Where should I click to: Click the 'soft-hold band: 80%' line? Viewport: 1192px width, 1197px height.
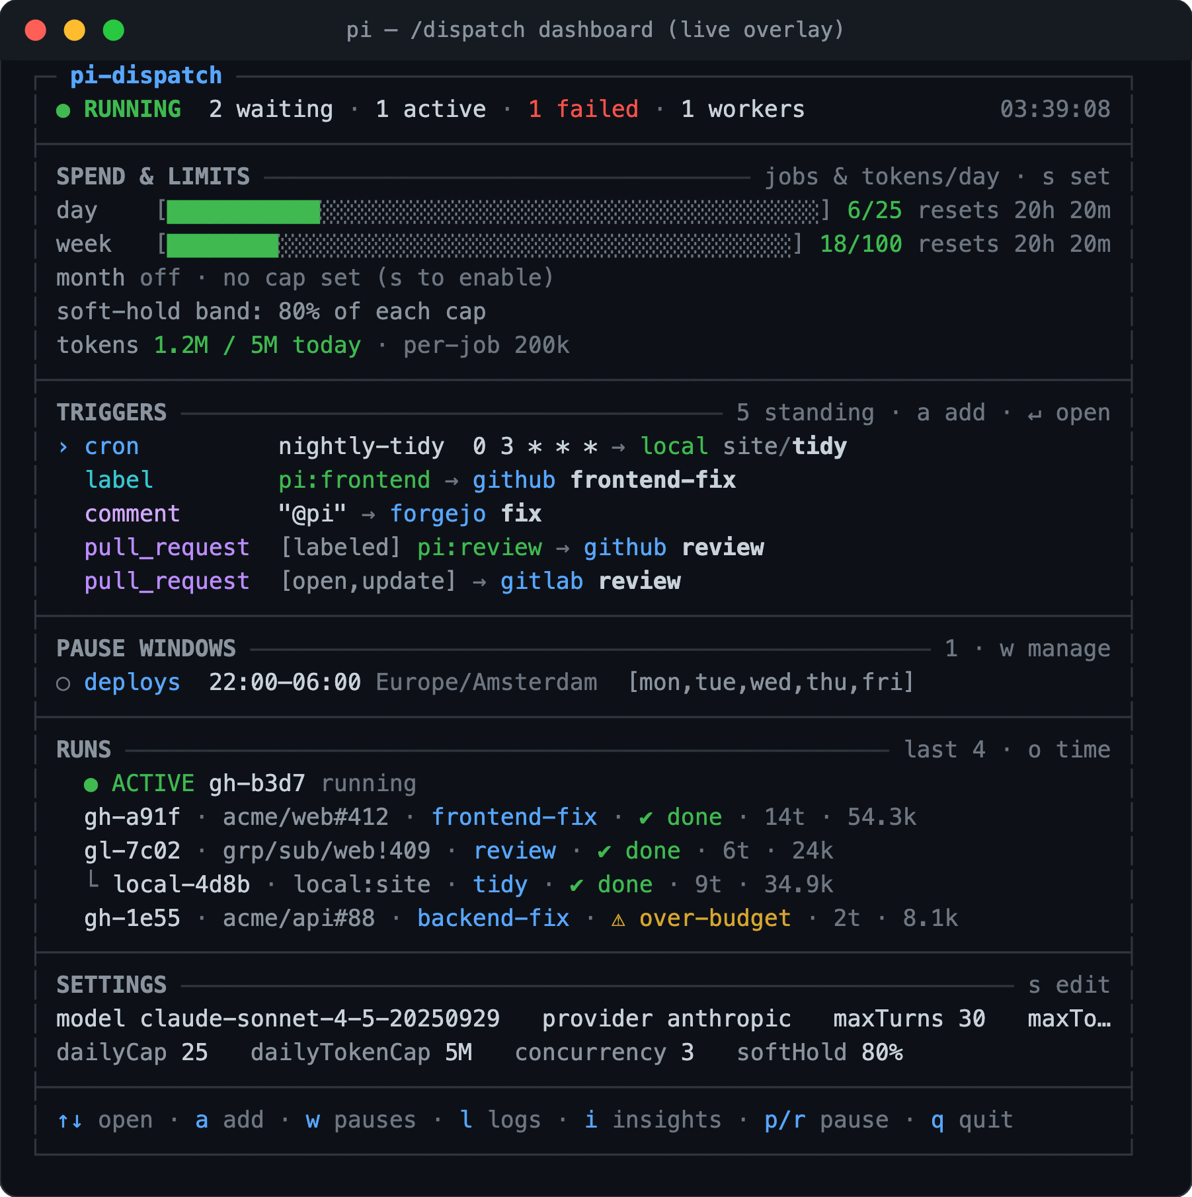(x=271, y=311)
